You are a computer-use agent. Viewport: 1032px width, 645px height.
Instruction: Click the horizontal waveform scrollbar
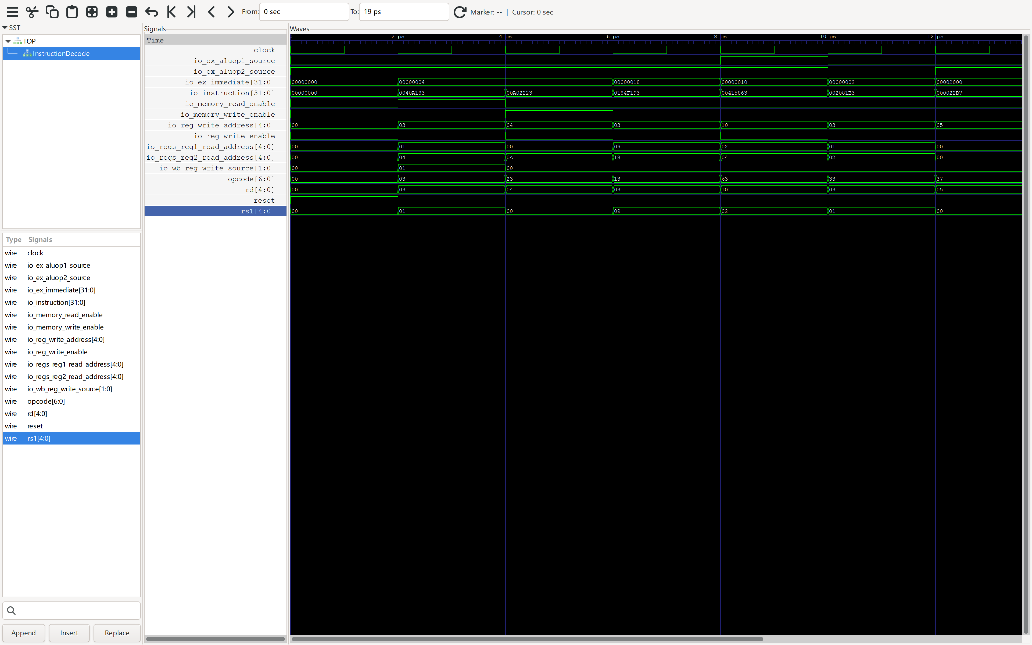(x=527, y=639)
